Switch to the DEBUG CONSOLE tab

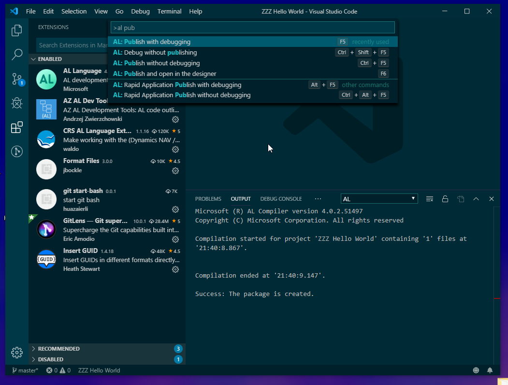281,199
